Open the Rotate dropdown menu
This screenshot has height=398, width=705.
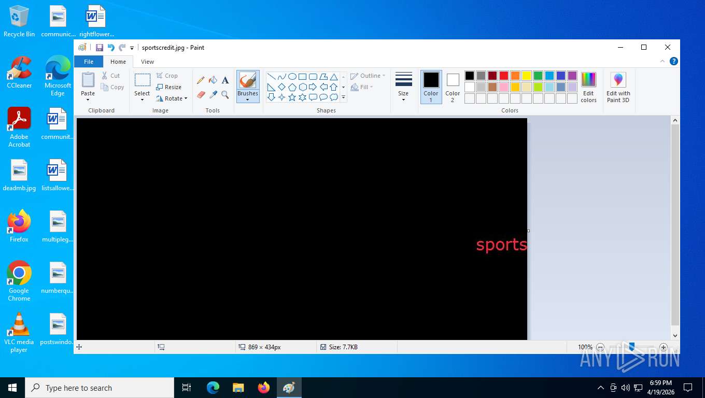[x=172, y=98]
